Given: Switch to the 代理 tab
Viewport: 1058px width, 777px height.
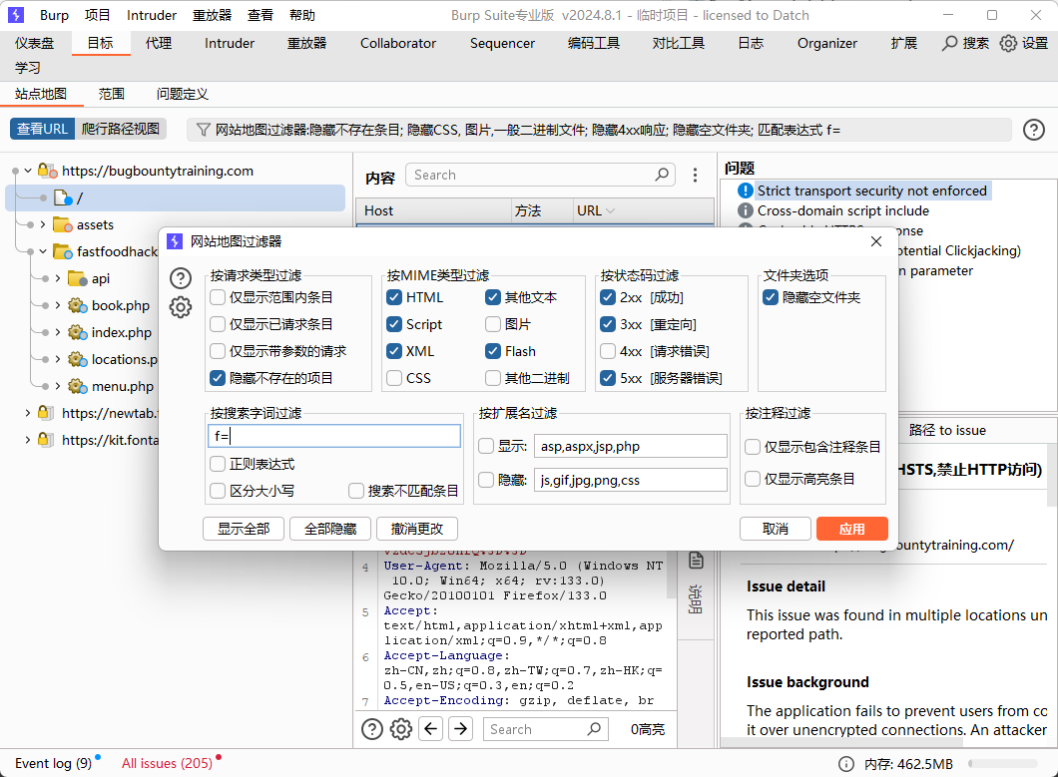Looking at the screenshot, I should coord(159,43).
